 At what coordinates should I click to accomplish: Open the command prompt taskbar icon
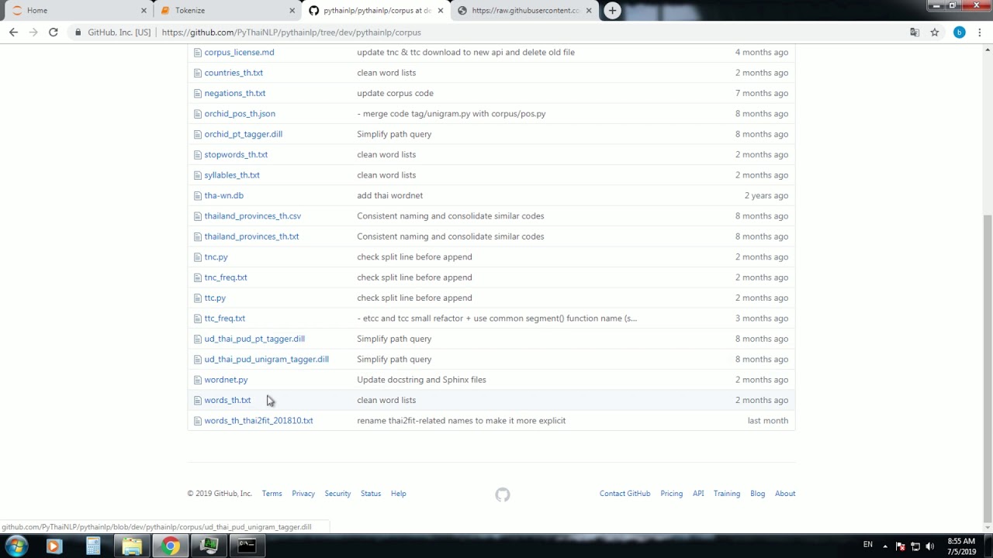click(247, 546)
